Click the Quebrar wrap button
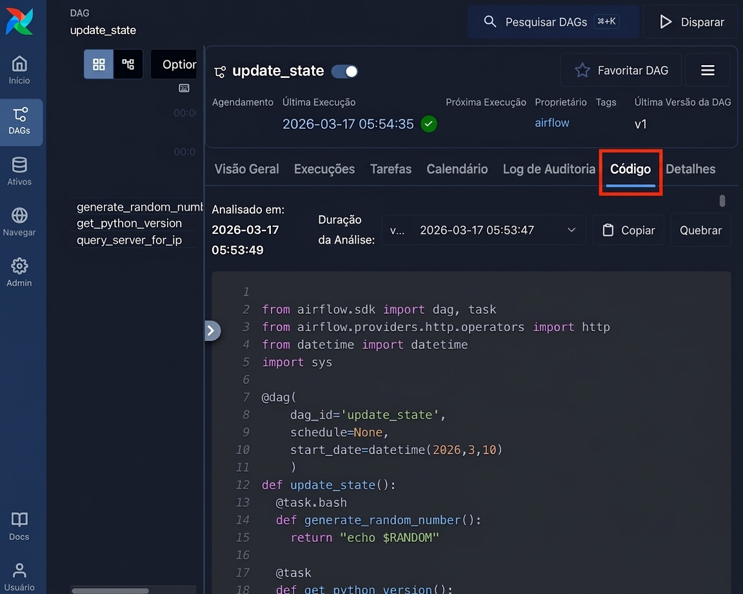The image size is (743, 594). tap(700, 230)
